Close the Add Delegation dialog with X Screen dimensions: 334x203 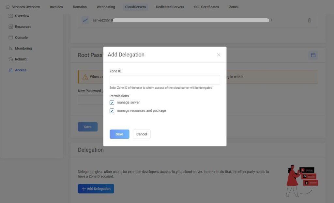[x=219, y=55]
